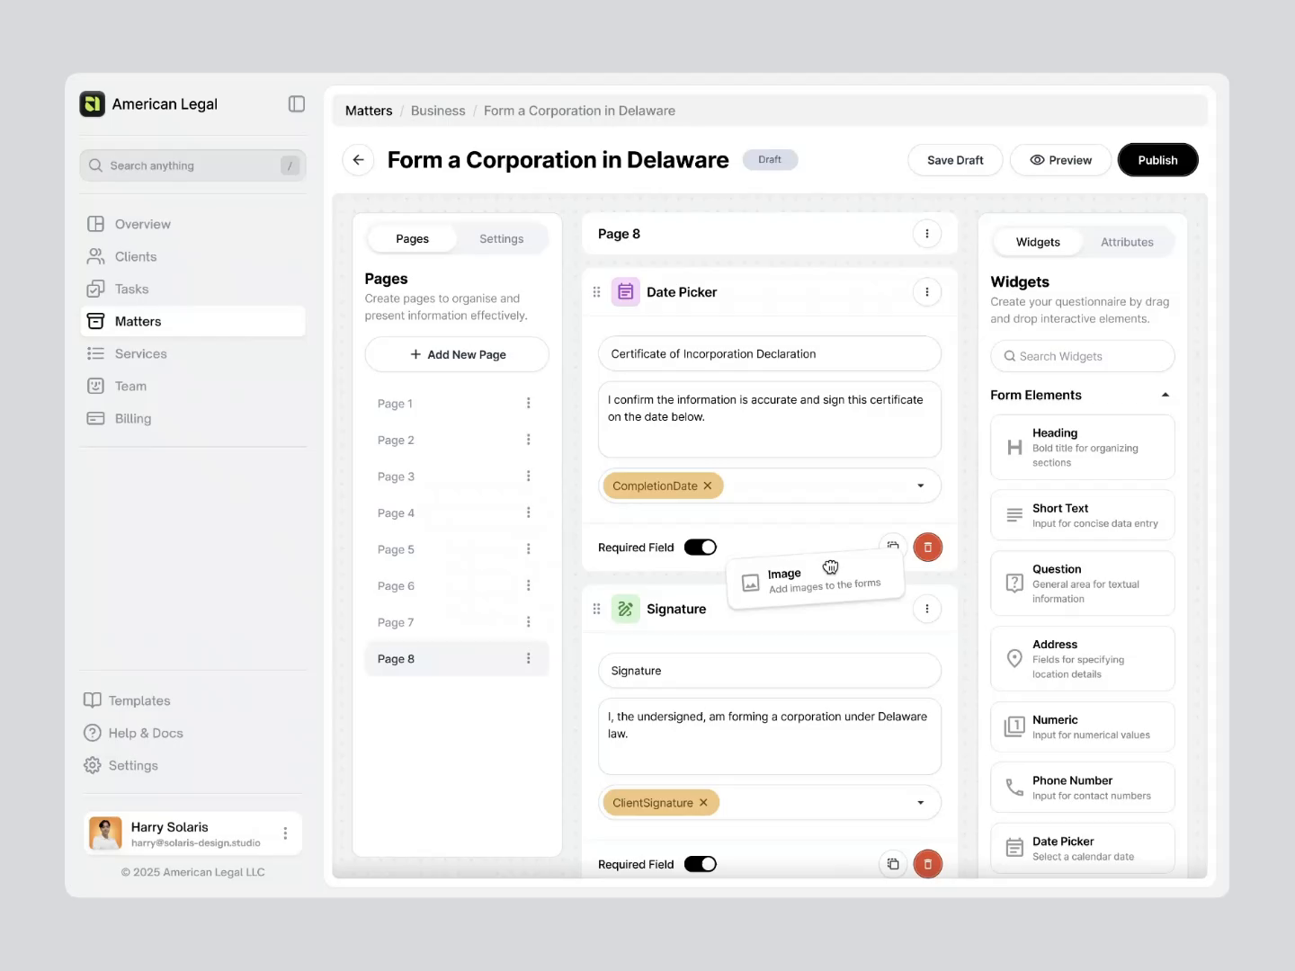This screenshot has width=1295, height=971.
Task: Focus the Search Widgets field
Action: click(1083, 356)
